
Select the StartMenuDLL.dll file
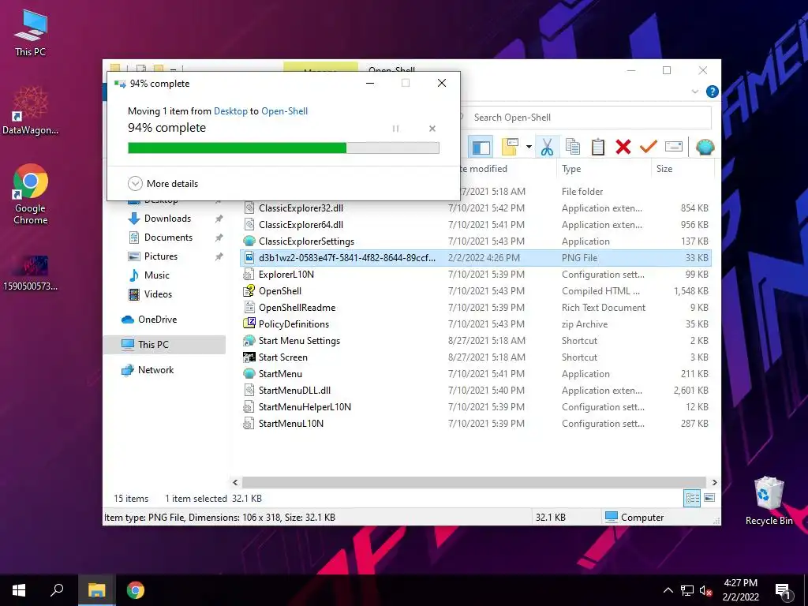(294, 390)
